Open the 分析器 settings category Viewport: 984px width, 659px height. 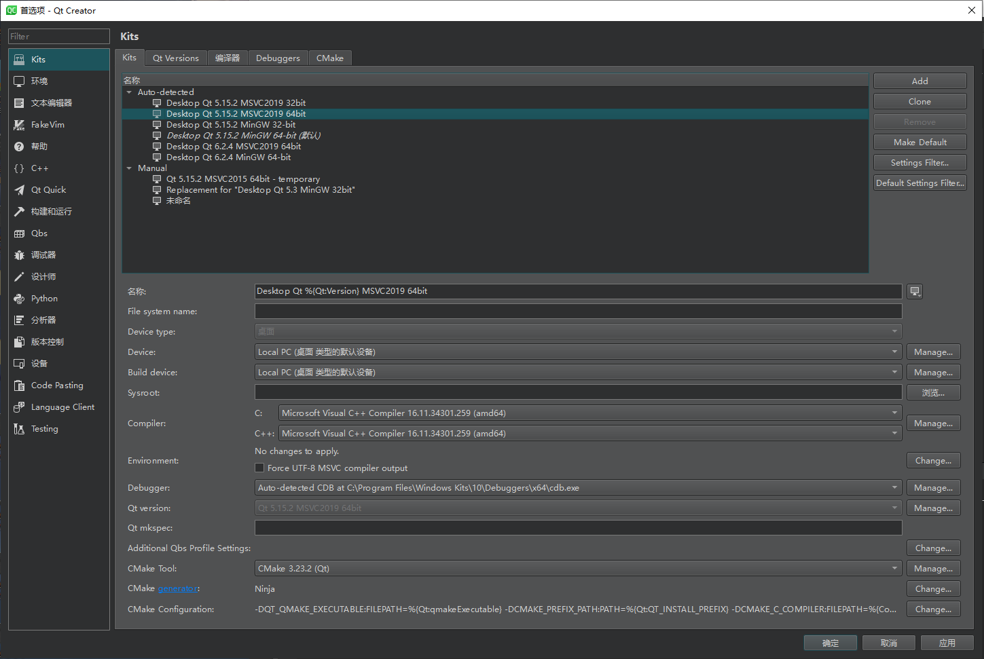(x=59, y=320)
